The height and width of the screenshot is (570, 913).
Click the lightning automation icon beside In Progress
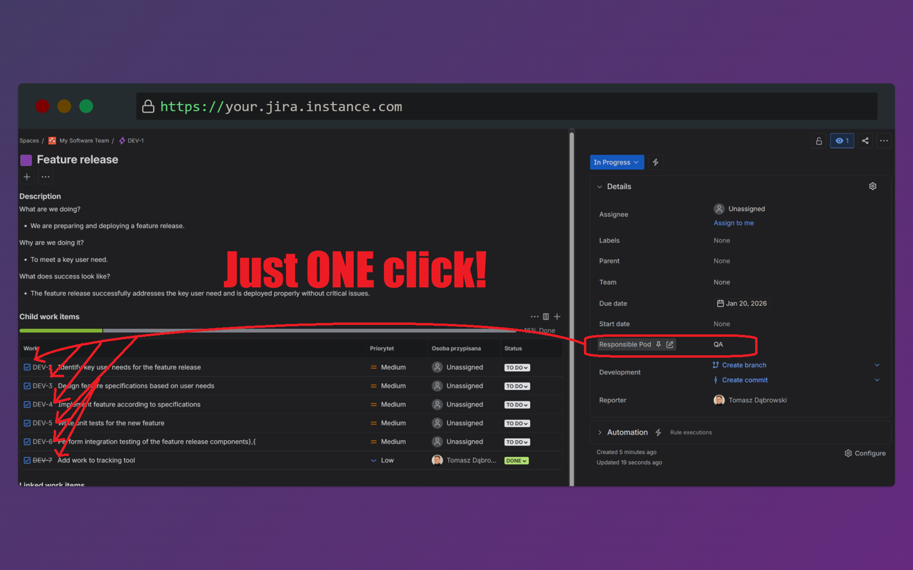point(656,162)
